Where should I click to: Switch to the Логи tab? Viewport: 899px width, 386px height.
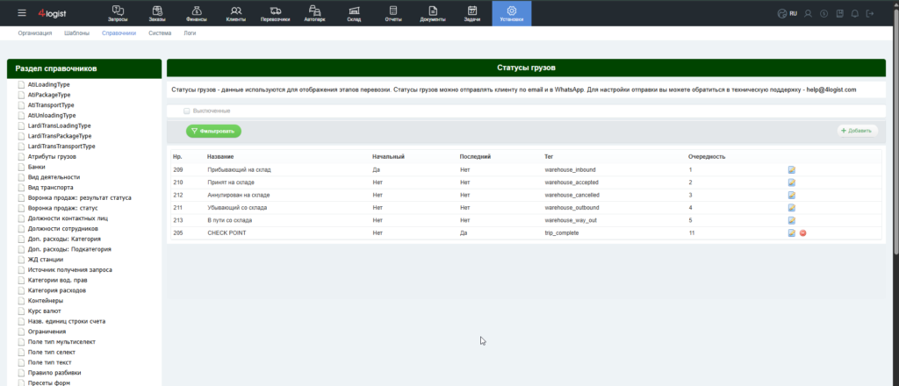190,33
